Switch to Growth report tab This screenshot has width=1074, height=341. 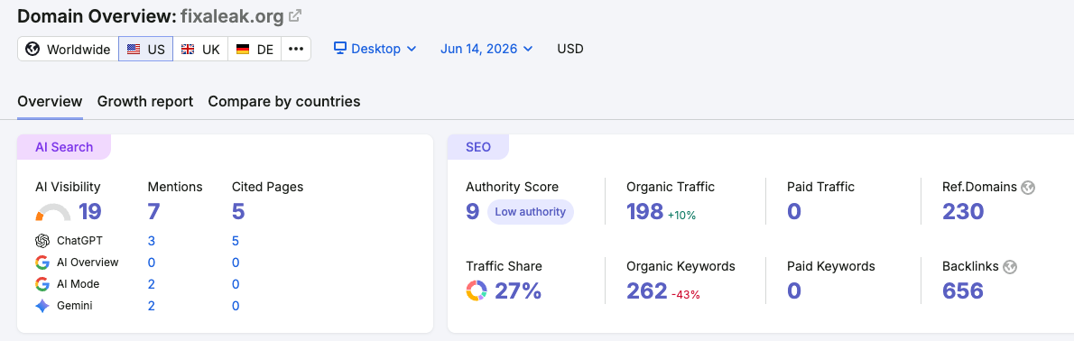pos(145,101)
